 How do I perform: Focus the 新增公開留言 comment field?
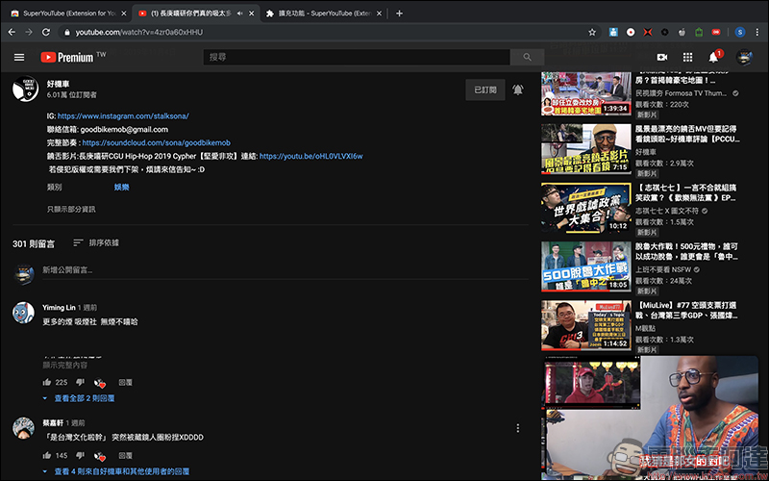pyautogui.click(x=285, y=270)
